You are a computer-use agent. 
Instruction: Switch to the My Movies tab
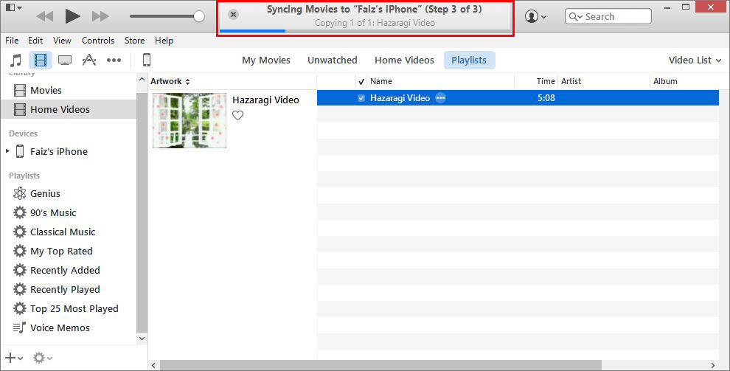click(266, 60)
